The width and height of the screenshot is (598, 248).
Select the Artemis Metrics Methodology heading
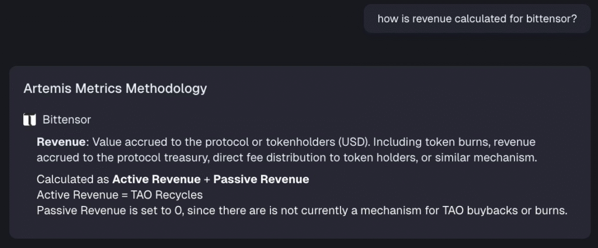tap(115, 89)
